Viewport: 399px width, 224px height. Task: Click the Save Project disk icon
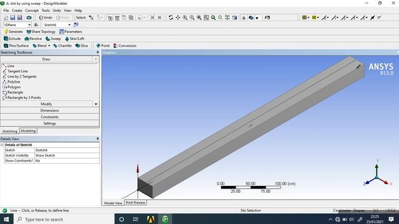pos(12,17)
